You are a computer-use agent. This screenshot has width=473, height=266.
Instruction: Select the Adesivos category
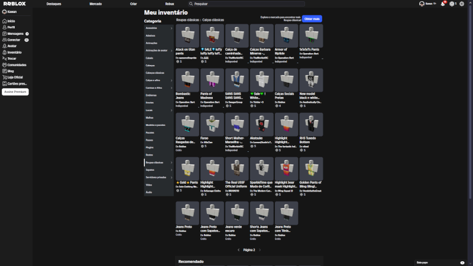tap(158, 35)
